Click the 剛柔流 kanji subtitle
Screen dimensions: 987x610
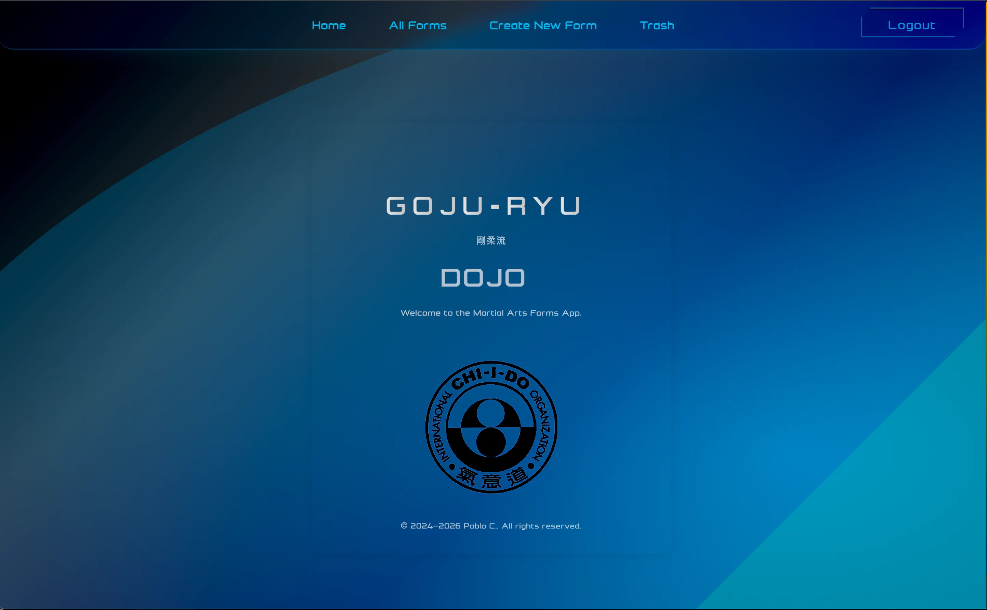pyautogui.click(x=490, y=241)
